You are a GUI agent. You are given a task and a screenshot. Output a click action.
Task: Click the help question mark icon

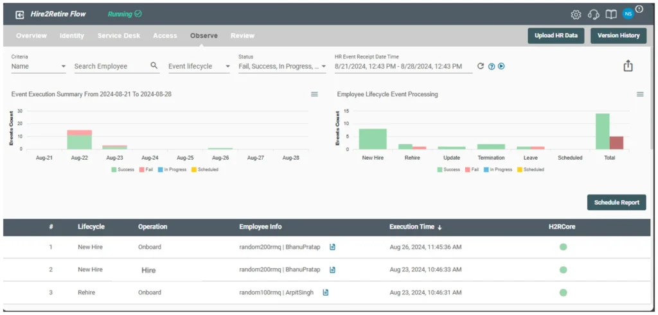tap(492, 66)
